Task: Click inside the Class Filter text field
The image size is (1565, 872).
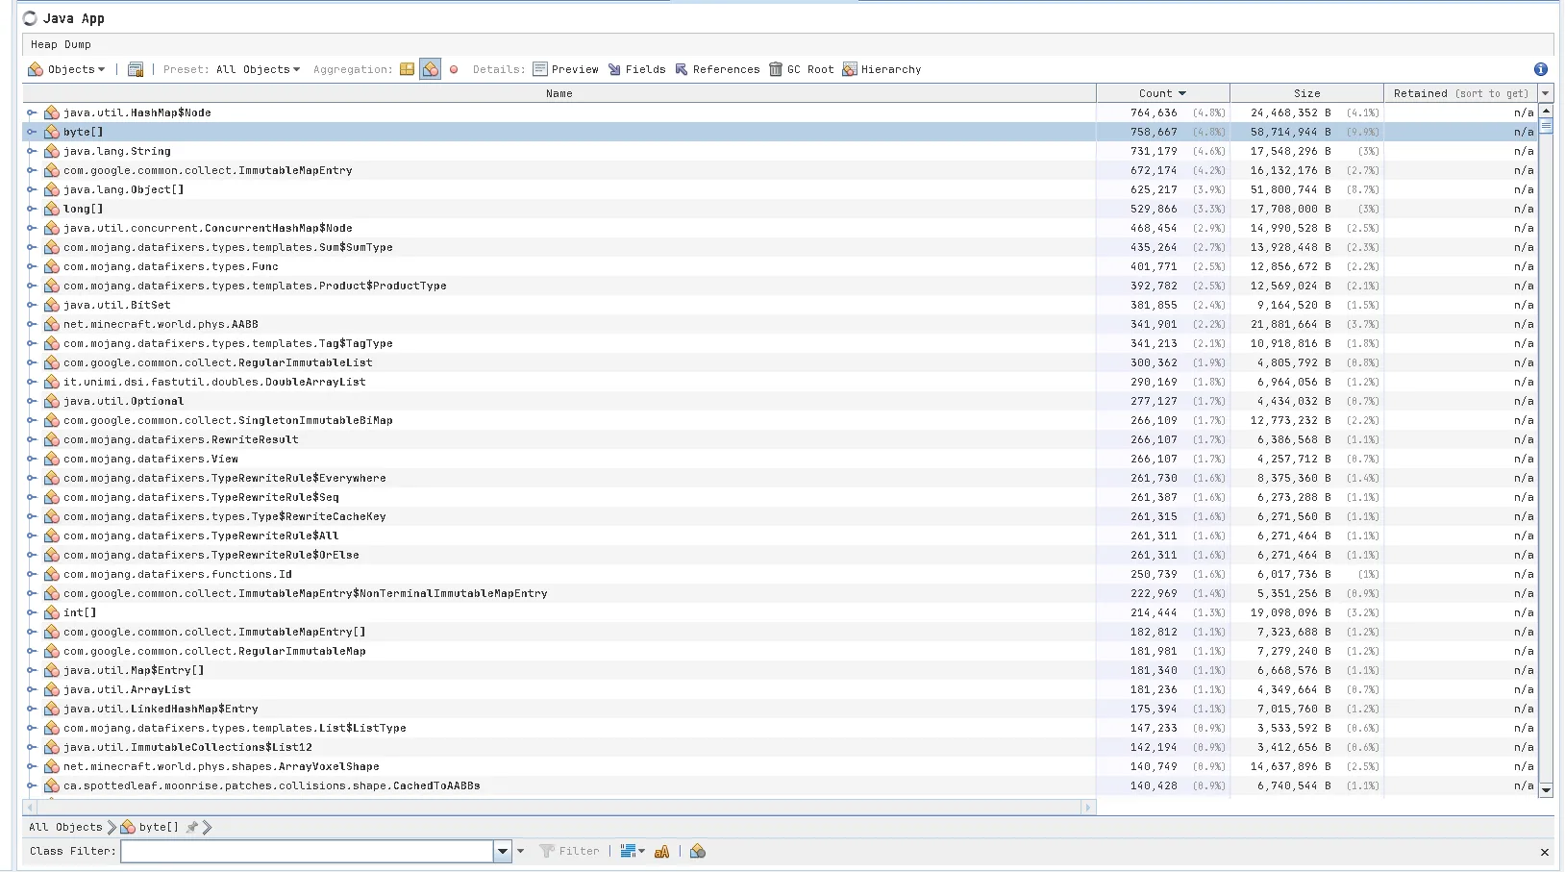Action: (x=306, y=852)
